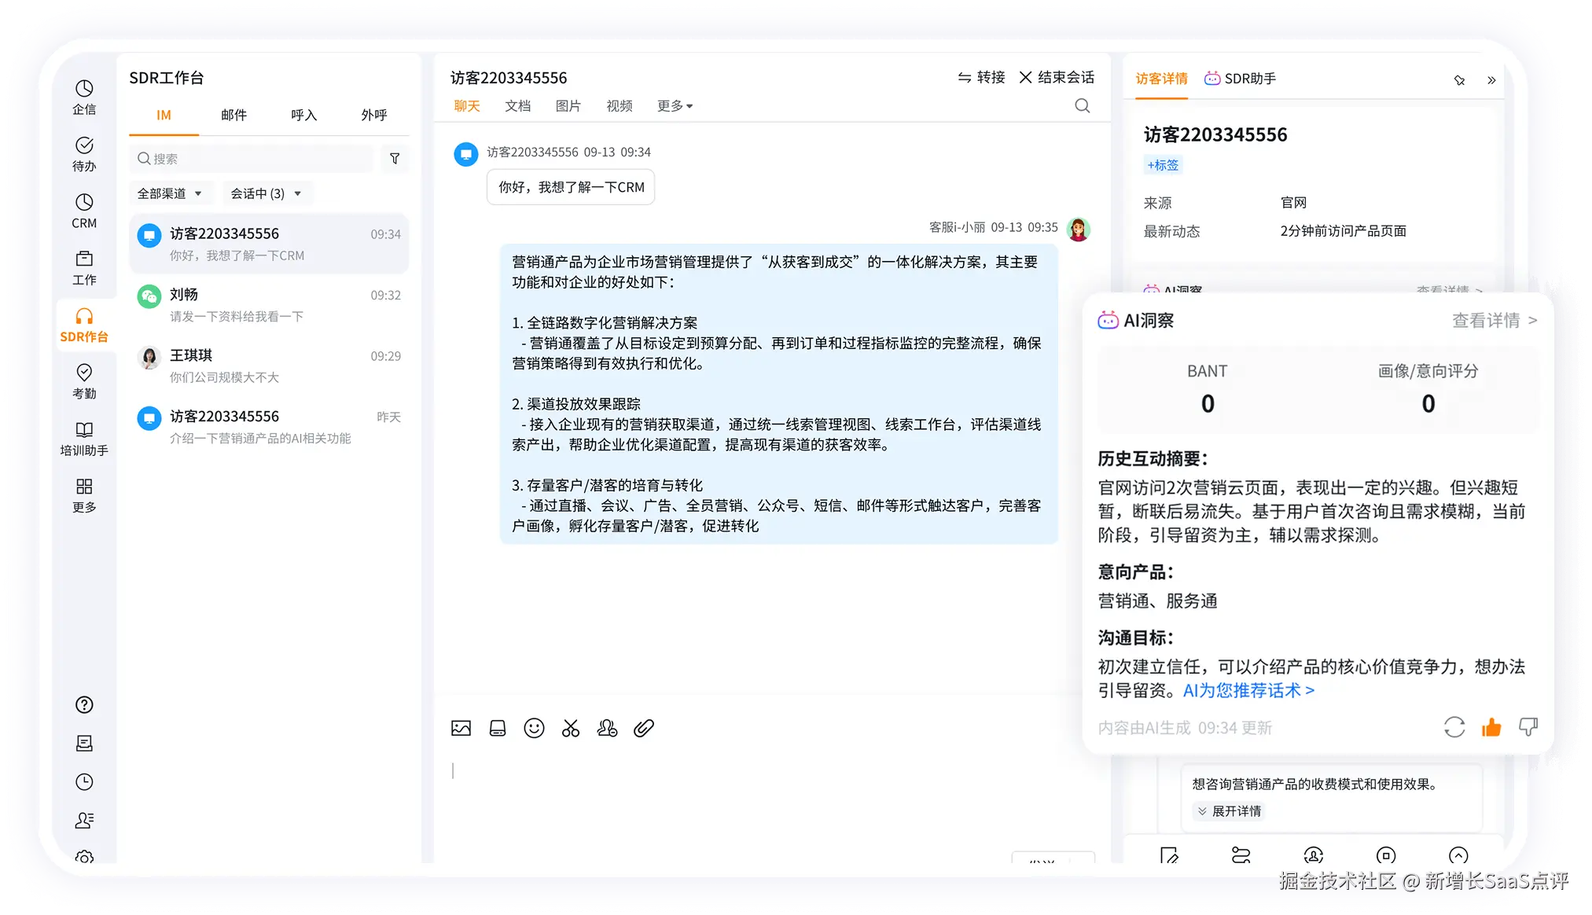The height and width of the screenshot is (915, 1592).
Task: Click the thumbs-up on AI洞察 card
Action: coord(1491,727)
